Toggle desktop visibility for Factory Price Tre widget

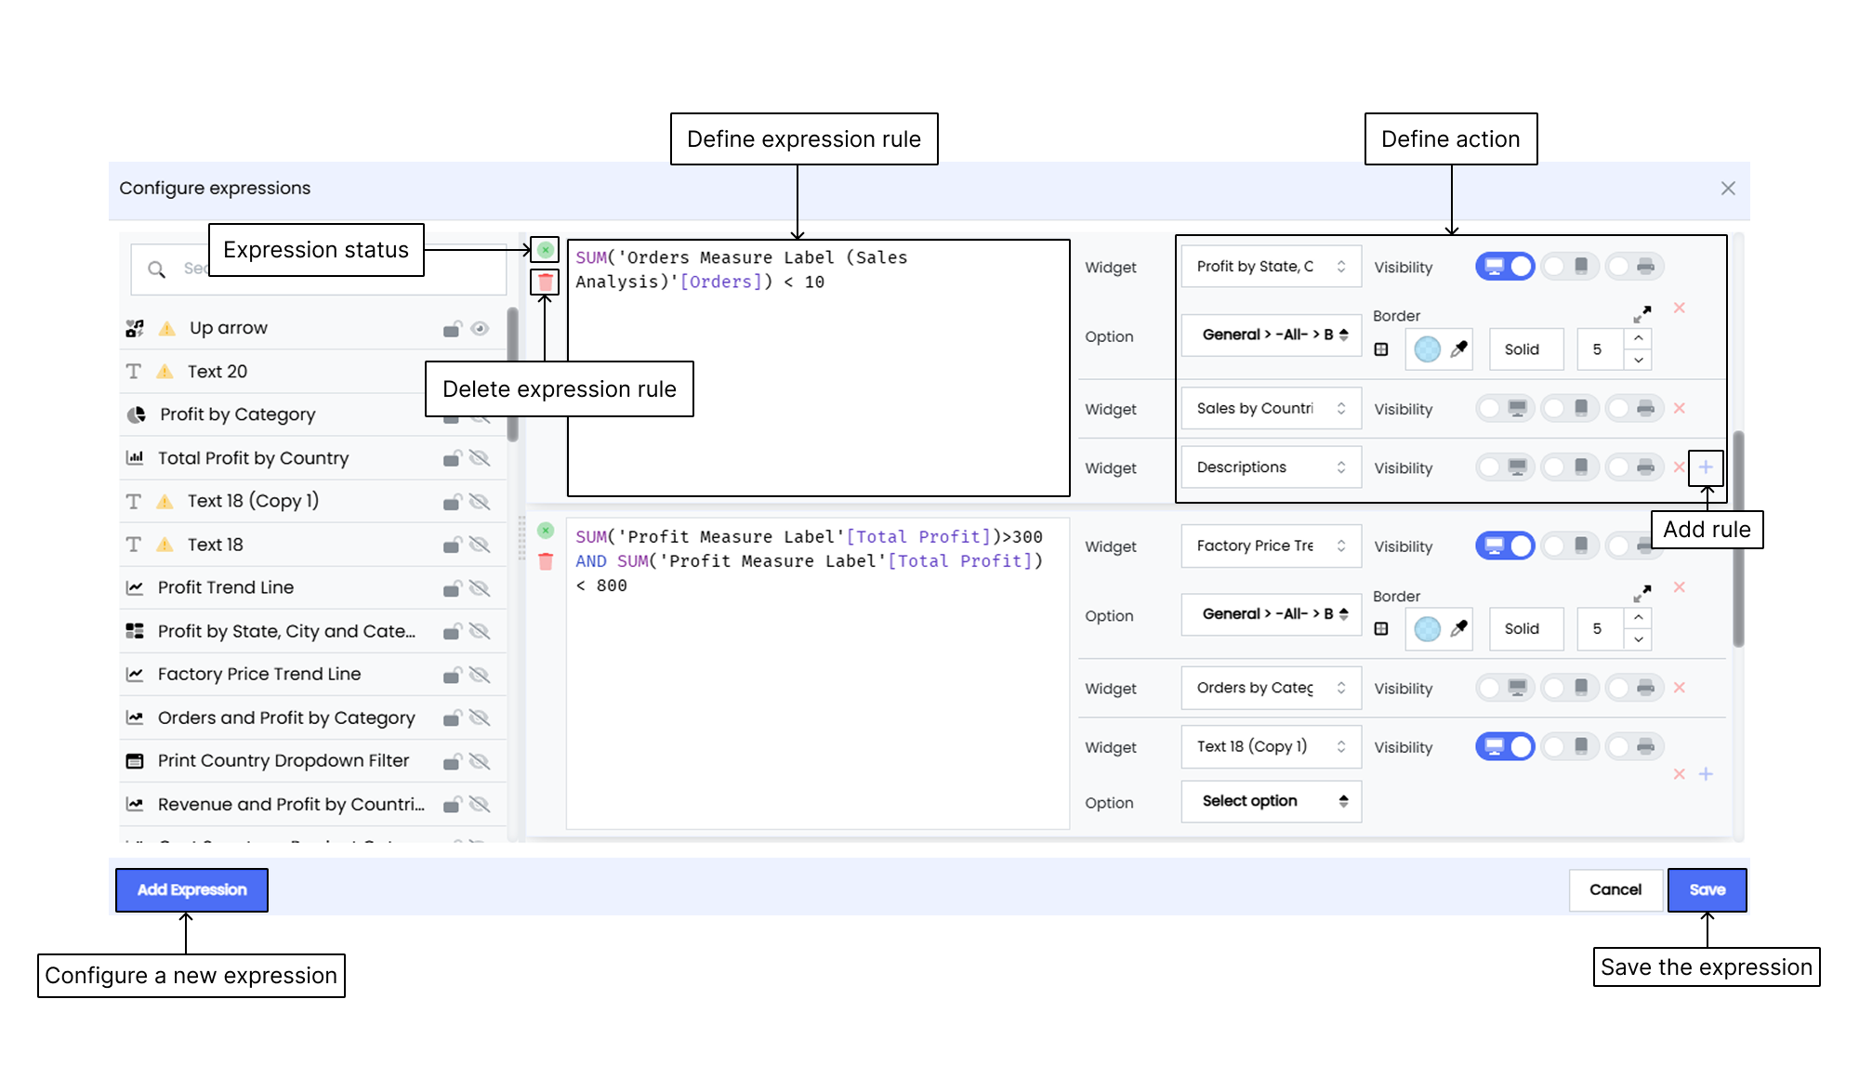coord(1505,546)
